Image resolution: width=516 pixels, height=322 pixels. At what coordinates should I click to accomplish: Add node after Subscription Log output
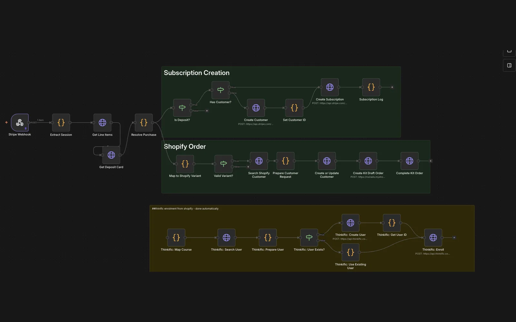click(x=392, y=87)
